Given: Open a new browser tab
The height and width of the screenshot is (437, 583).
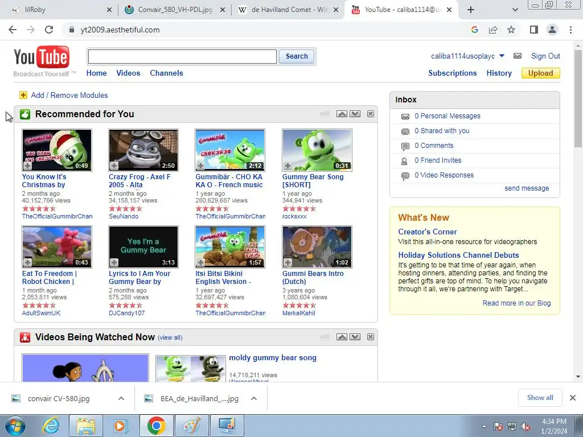Looking at the screenshot, I should point(471,10).
